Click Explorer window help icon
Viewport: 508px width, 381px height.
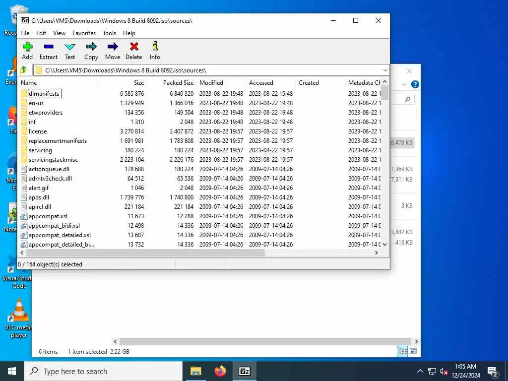pyautogui.click(x=415, y=84)
